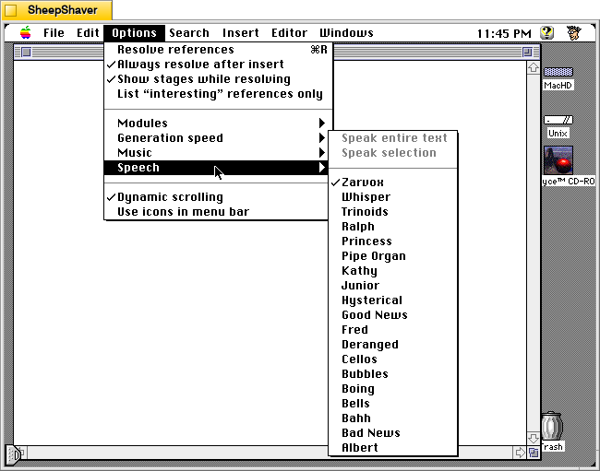
Task: Click the menu bar clock
Action: (x=504, y=33)
